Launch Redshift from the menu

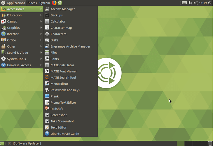[x=71, y=109]
